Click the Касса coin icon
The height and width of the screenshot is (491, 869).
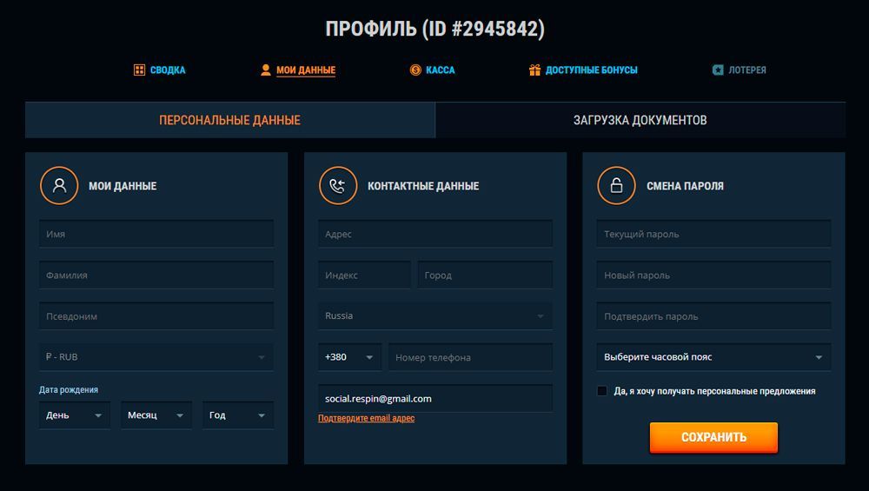tap(415, 70)
